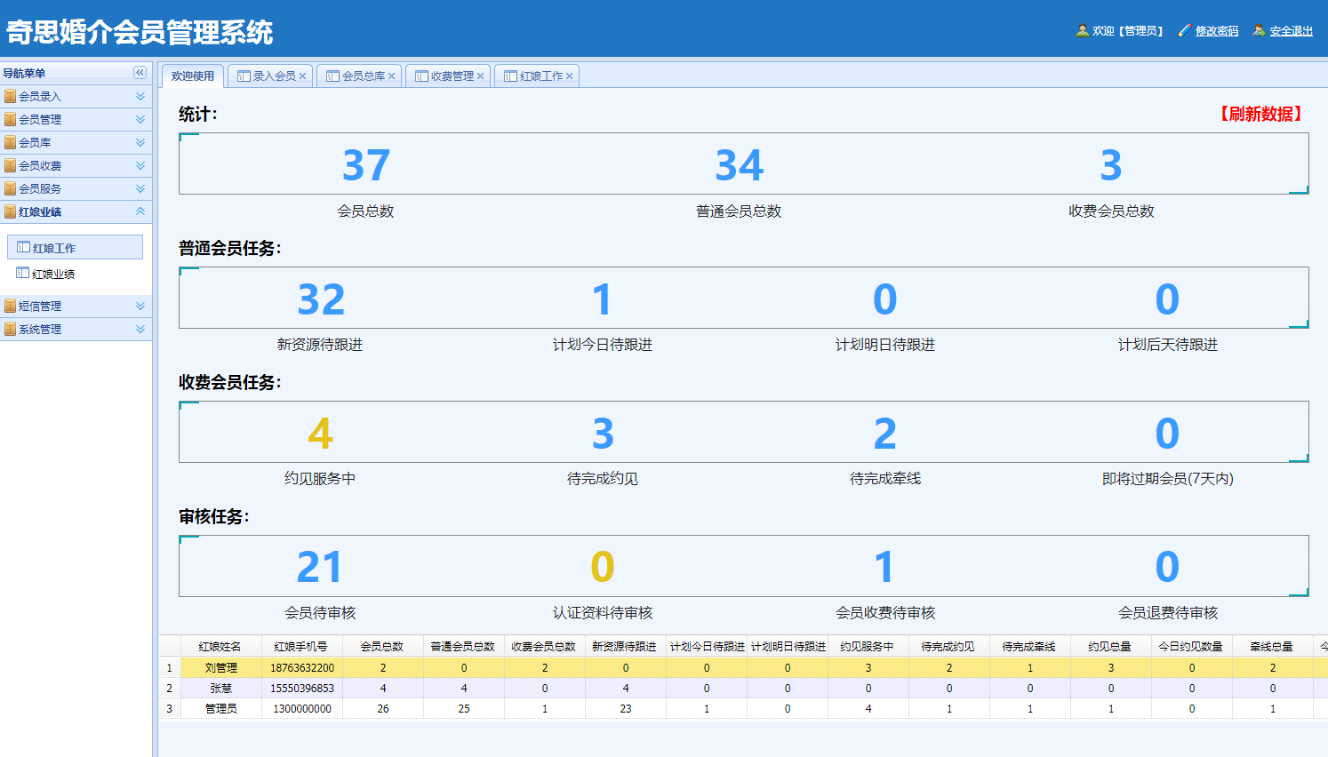Click the exit icon beside 安全退出
The width and height of the screenshot is (1328, 757).
coord(1259,30)
